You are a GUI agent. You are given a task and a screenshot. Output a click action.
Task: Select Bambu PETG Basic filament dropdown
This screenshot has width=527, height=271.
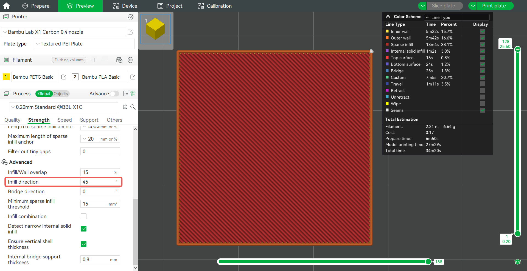35,77
